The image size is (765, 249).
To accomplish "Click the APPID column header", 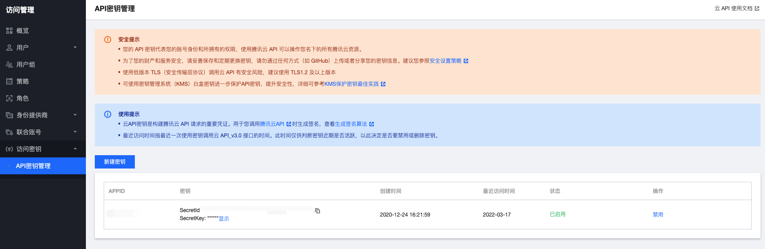I will coord(117,191).
